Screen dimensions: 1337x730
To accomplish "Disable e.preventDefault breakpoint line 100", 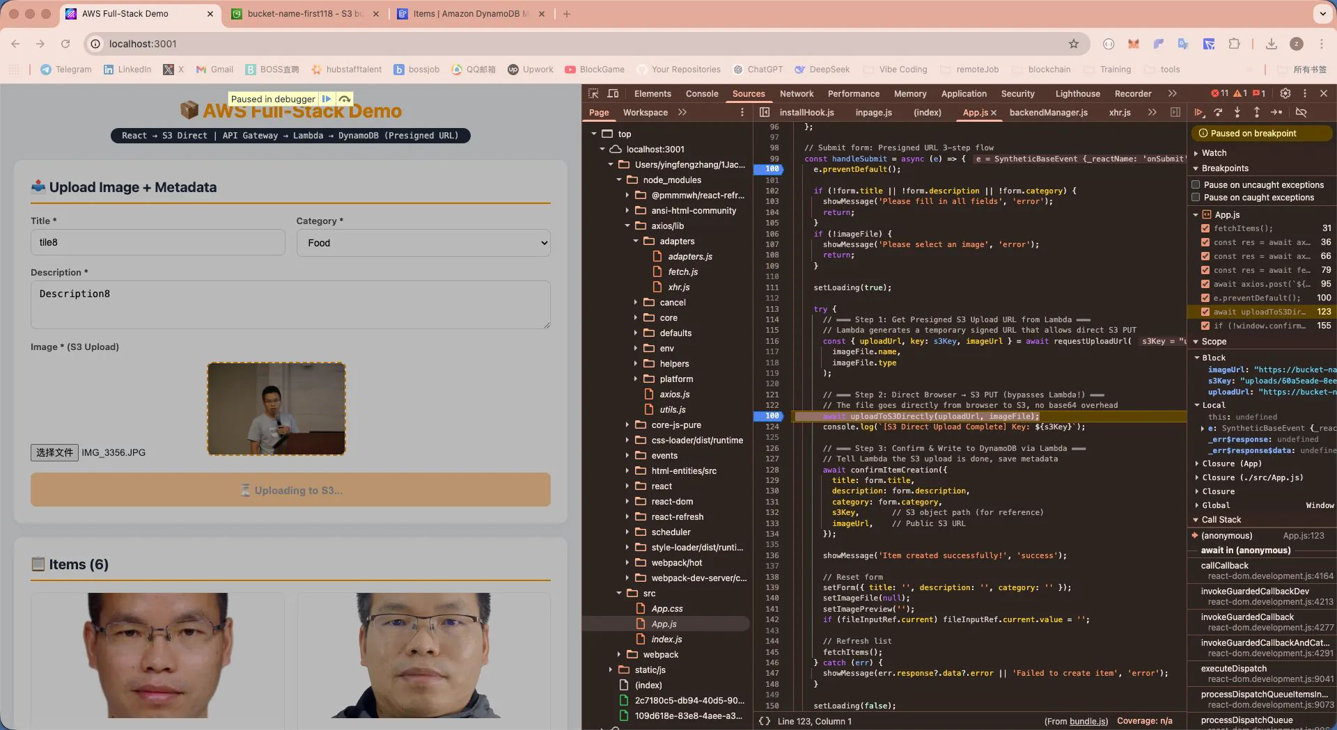I will click(1205, 298).
